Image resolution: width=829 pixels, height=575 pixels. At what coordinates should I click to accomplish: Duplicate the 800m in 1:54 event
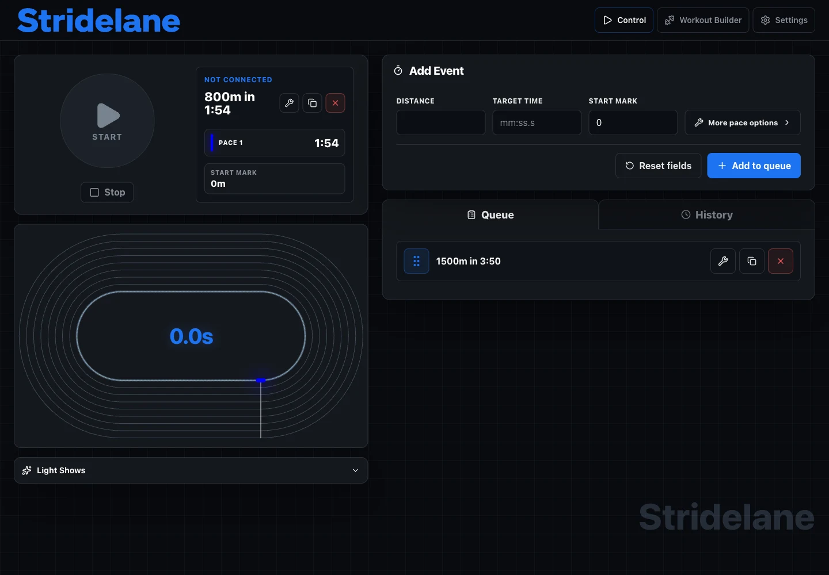tap(312, 103)
